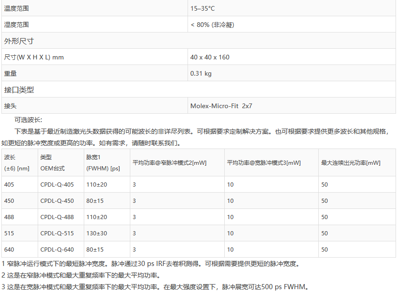Screen dimensions: 410x298
Task: Click the 最大连续出光功率[mW] column header
Action: [350, 163]
